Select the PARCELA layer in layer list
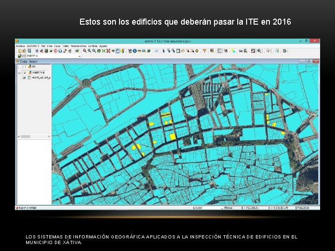 click(39, 73)
